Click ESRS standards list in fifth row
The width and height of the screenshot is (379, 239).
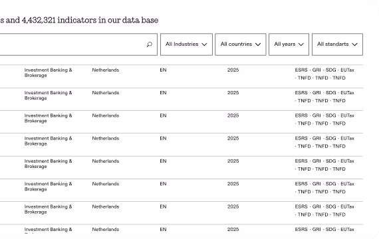(324, 165)
